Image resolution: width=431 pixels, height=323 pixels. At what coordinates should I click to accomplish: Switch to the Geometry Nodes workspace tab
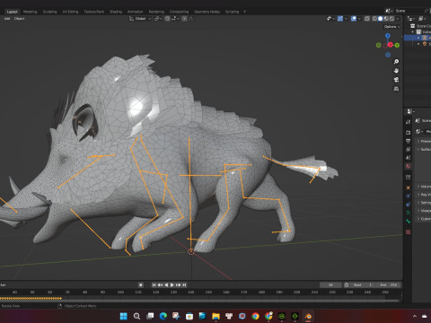[207, 12]
